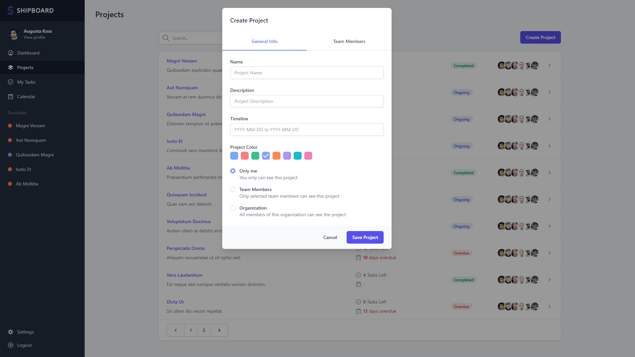Image resolution: width=635 pixels, height=357 pixels.
Task: Click the My Tasks checkmark icon
Action: pos(11,82)
